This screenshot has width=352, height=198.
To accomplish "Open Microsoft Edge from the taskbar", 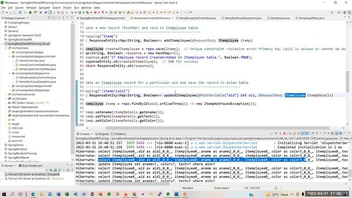I will click(x=33, y=194).
